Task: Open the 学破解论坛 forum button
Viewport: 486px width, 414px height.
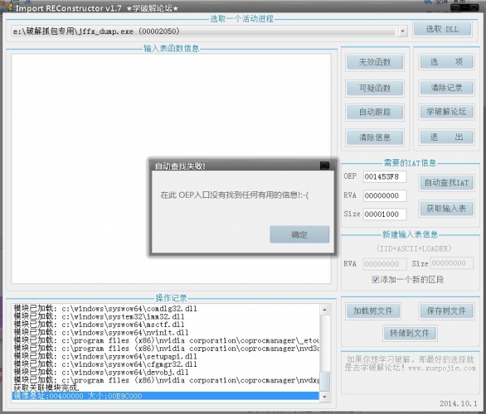Action: click(446, 112)
